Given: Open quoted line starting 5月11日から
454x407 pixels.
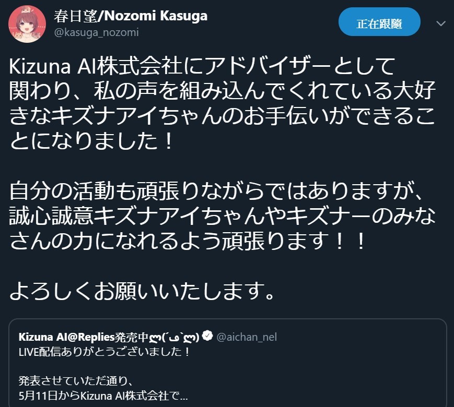Looking at the screenshot, I should tap(103, 396).
